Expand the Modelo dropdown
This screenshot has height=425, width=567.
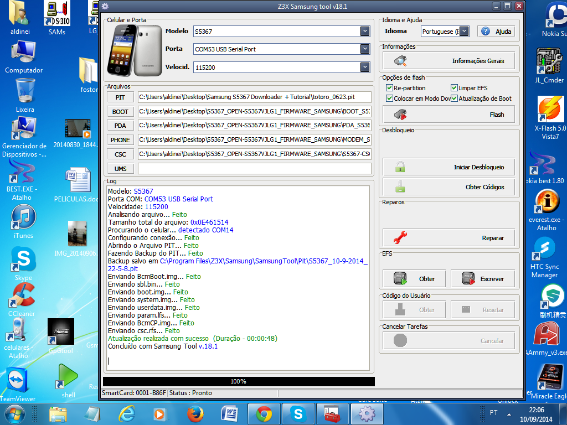pyautogui.click(x=365, y=32)
